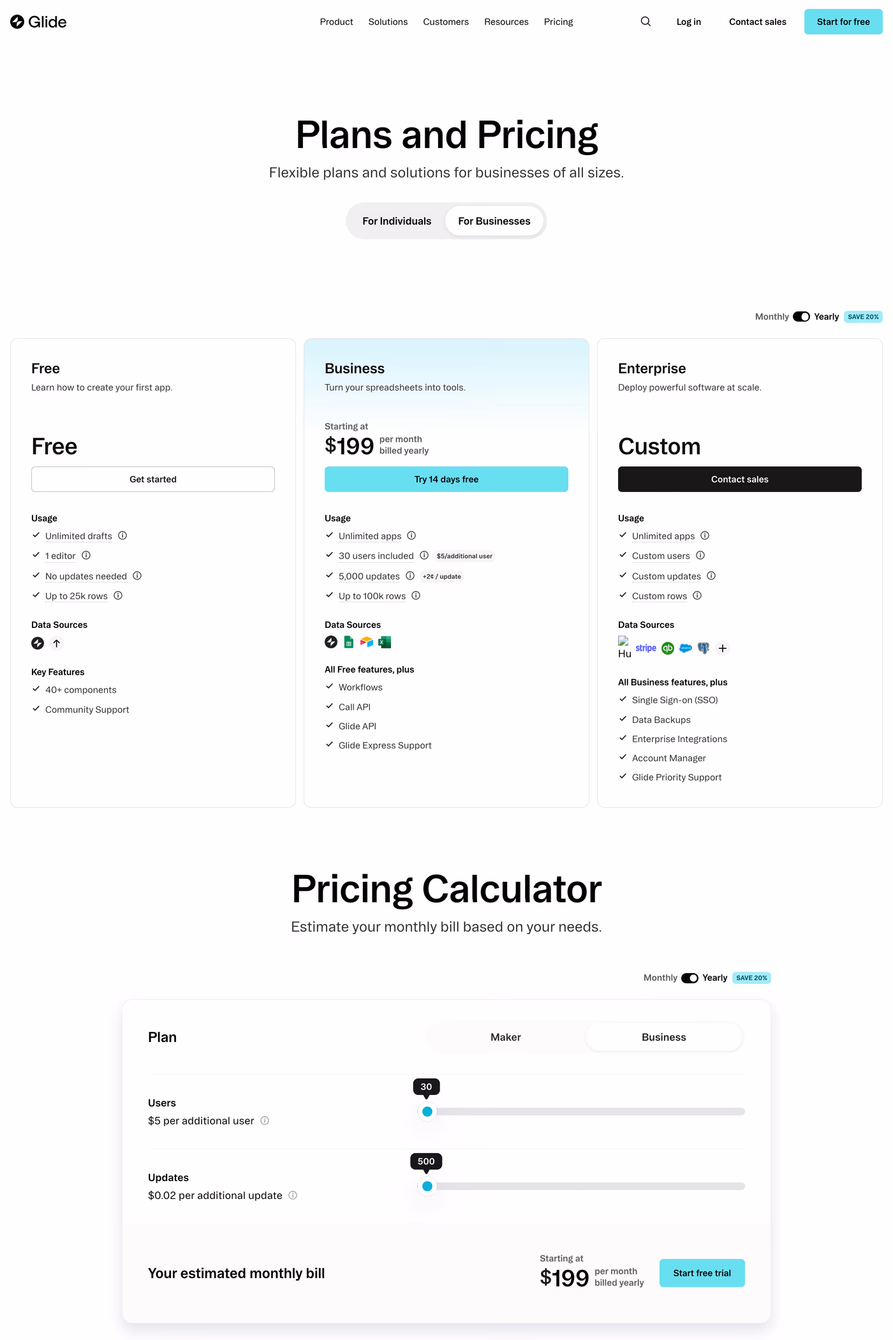Toggle the Monthly/Yearly switch above plan cards
Viewport: 893px width, 1340px height.
pos(801,316)
